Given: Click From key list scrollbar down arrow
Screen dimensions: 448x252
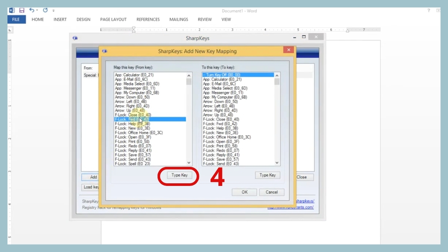Looking at the screenshot, I should pos(189,163).
